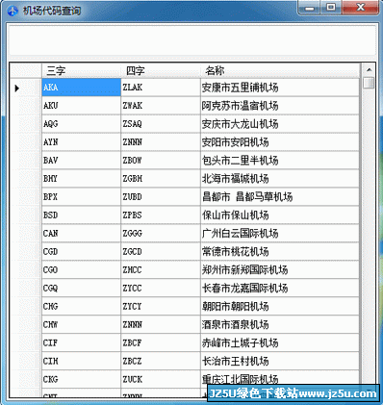383x405 pixels.
Task: Select cell 安康市五里铺机场
Action: (x=280, y=88)
